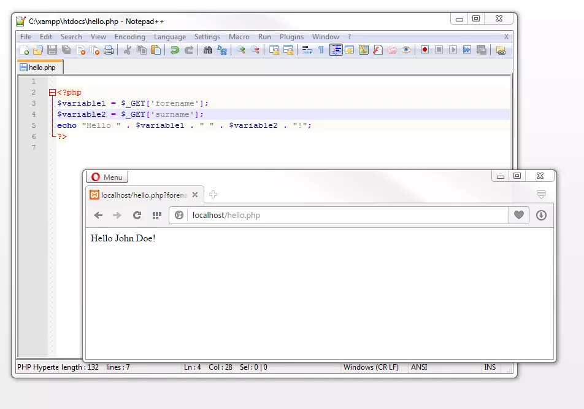Zoom in using the magnifier toolbar icon
The height and width of the screenshot is (409, 584).
pyautogui.click(x=242, y=50)
